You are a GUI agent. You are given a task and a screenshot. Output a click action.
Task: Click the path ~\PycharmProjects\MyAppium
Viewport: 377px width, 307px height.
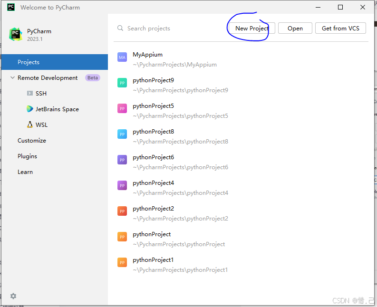pyautogui.click(x=175, y=65)
